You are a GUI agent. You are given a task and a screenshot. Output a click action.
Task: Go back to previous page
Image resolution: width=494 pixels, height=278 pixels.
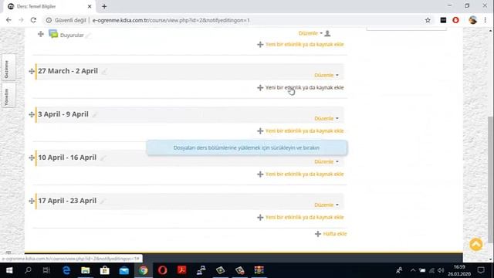point(8,20)
